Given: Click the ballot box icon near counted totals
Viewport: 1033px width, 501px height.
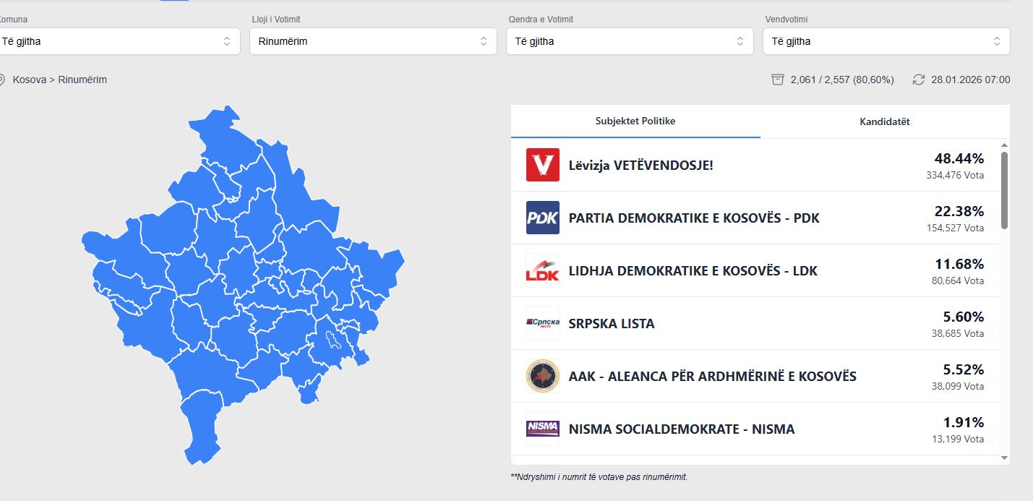Looking at the screenshot, I should click(x=778, y=80).
